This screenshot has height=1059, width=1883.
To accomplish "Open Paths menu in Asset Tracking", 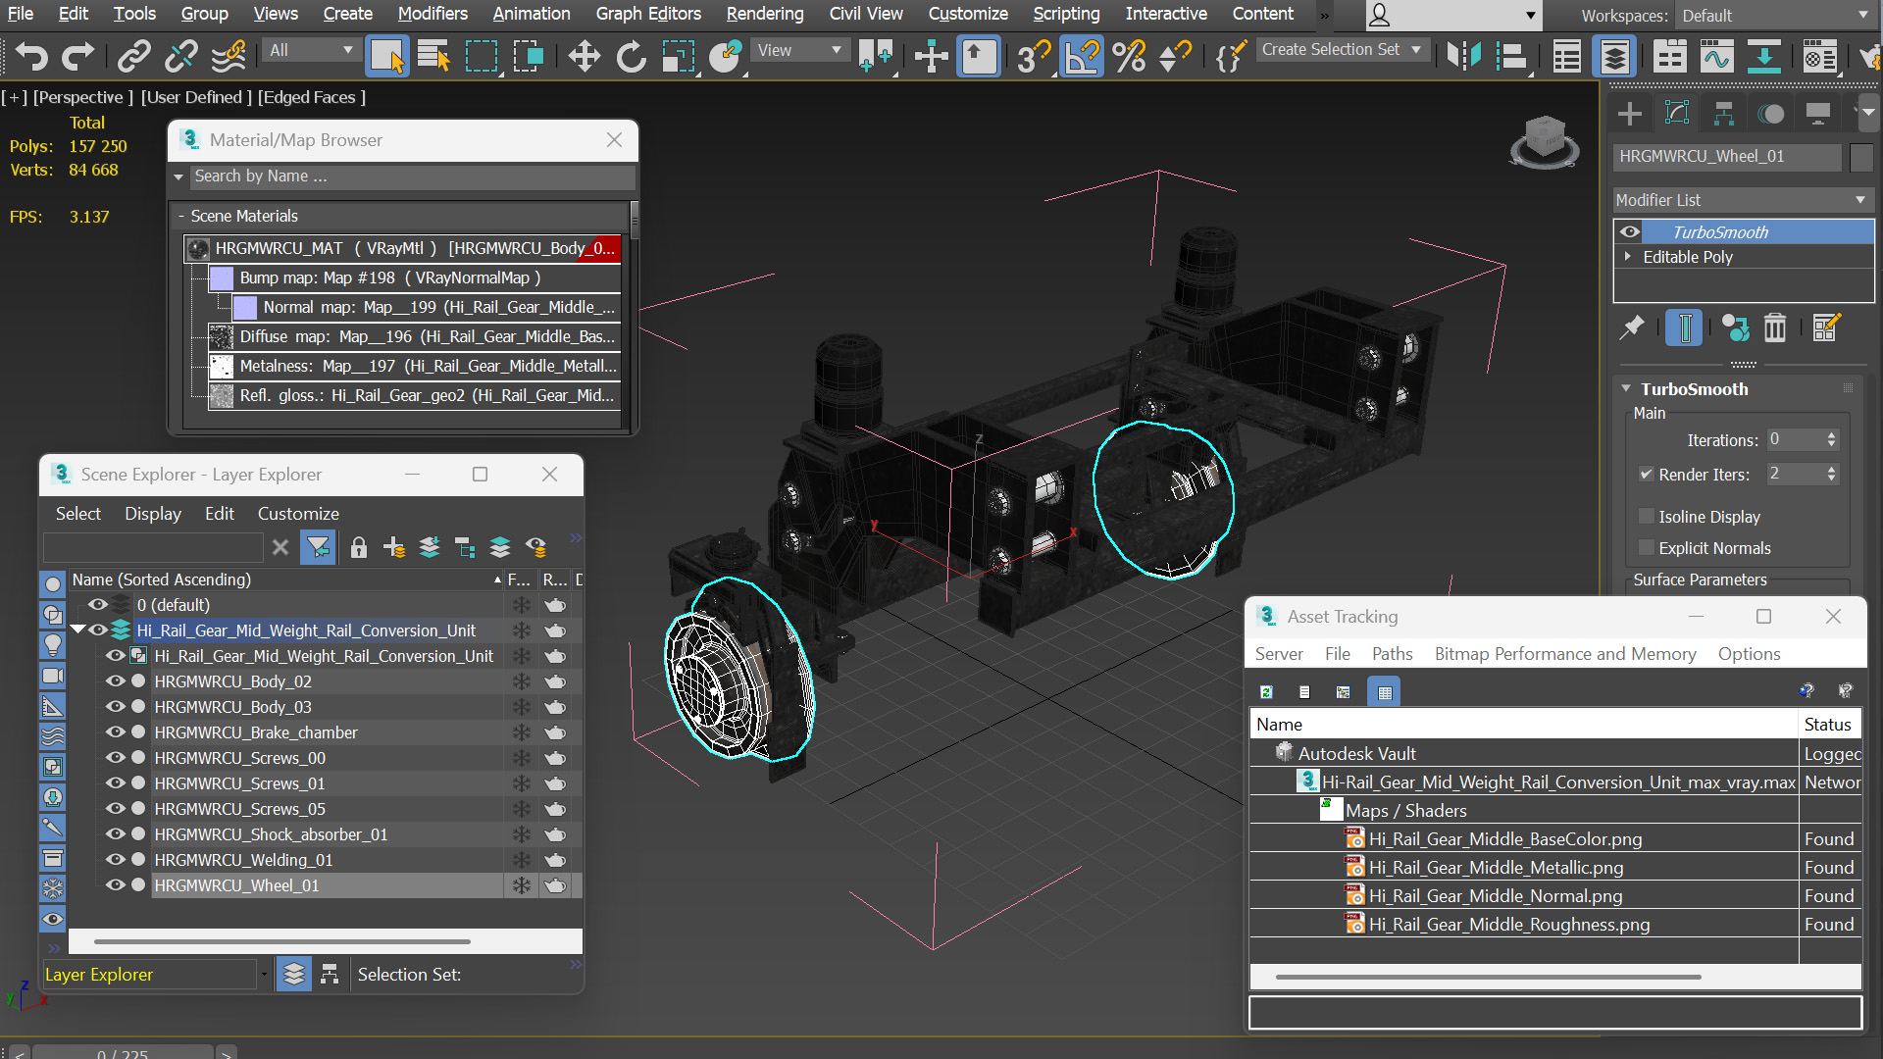I will tap(1393, 654).
